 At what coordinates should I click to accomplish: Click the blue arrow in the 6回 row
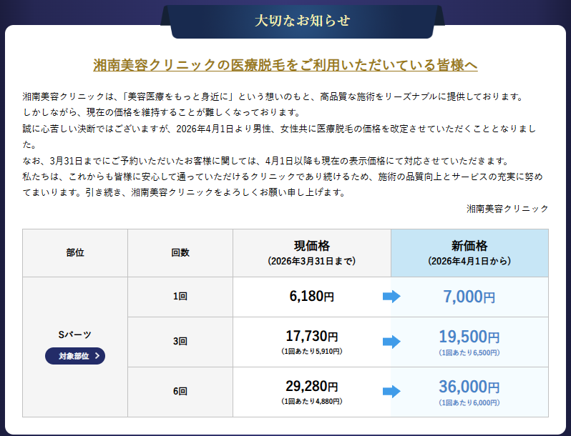point(391,391)
